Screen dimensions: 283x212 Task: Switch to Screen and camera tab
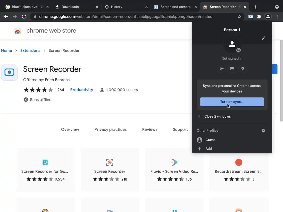click(175, 7)
